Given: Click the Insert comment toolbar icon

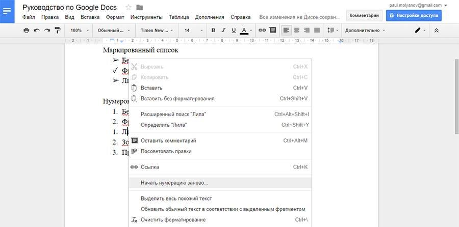Looking at the screenshot, I should tap(273, 30).
